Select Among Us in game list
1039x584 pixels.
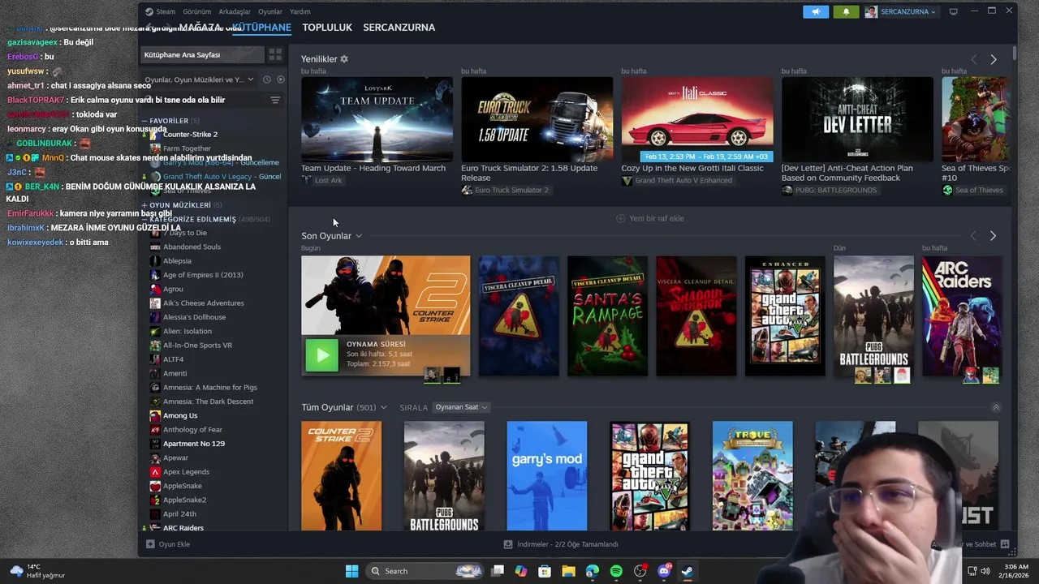[180, 415]
